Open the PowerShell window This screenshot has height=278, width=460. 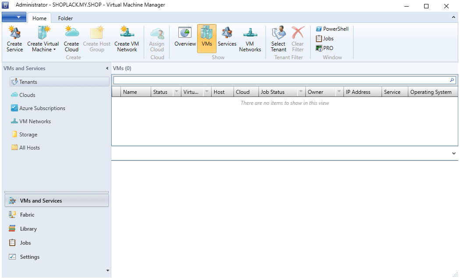click(x=332, y=29)
